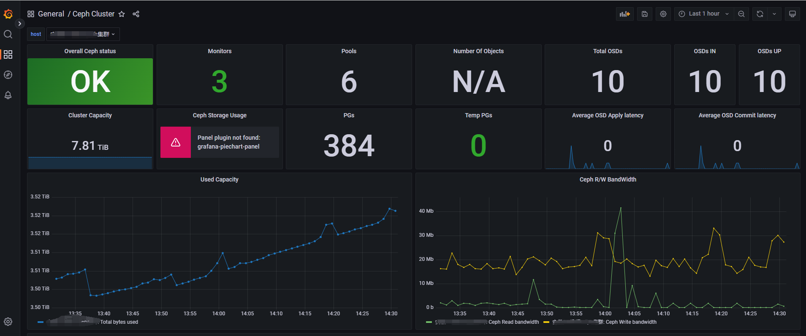Click the host variable label
This screenshot has height=336, width=806.
tap(36, 34)
